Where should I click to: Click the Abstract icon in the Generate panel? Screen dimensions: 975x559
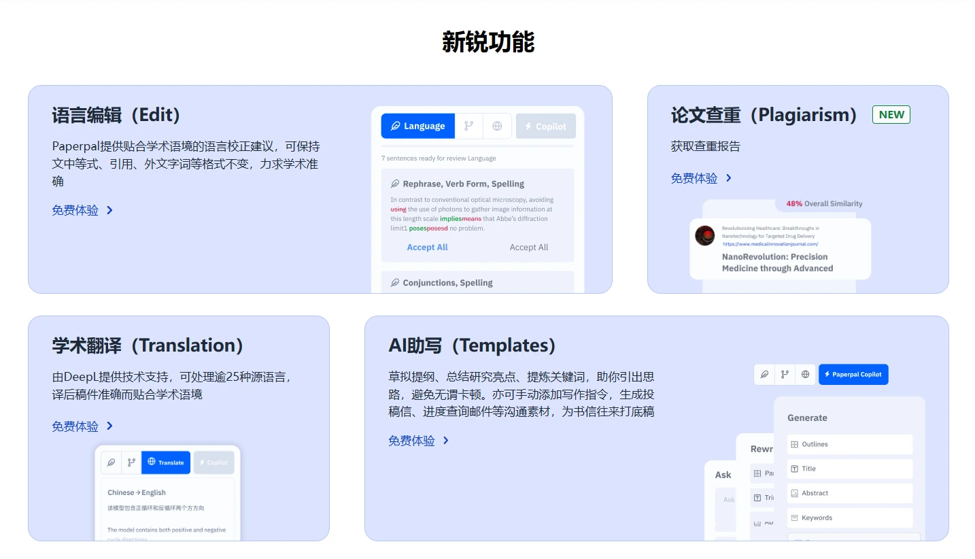click(794, 493)
